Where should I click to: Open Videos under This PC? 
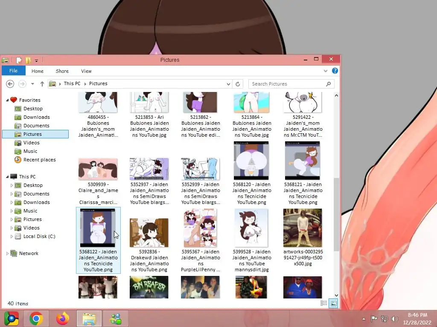point(31,228)
